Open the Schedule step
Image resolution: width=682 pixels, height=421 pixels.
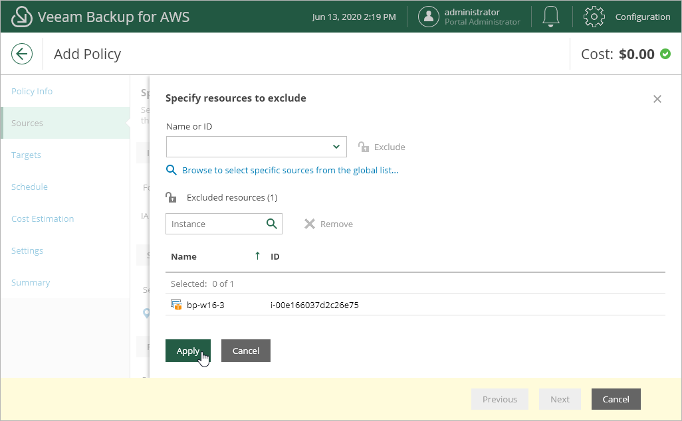[29, 187]
